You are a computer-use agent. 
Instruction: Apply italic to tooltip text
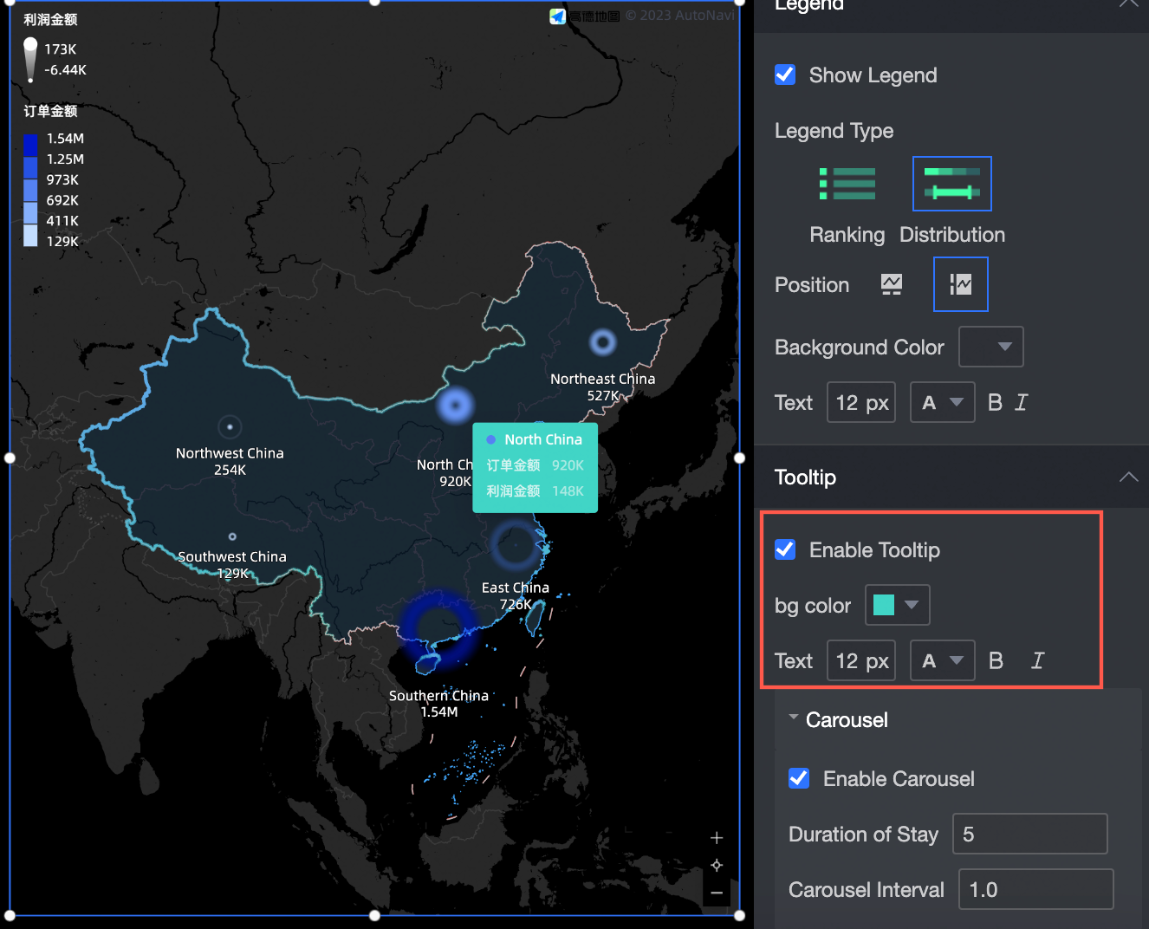pyautogui.click(x=1037, y=659)
